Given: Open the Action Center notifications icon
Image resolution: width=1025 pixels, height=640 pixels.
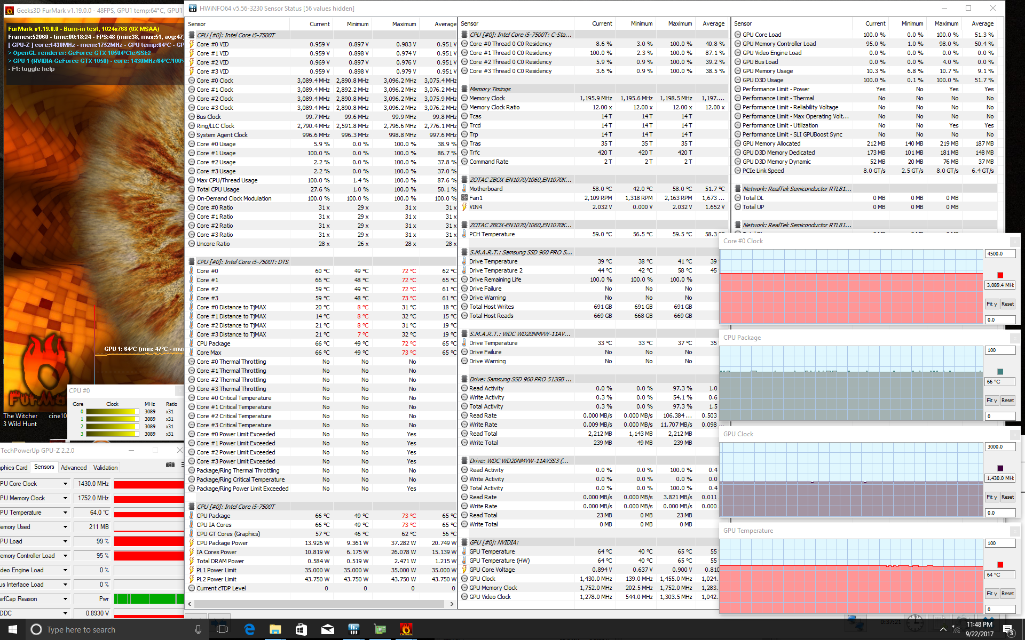Looking at the screenshot, I should [1008, 630].
